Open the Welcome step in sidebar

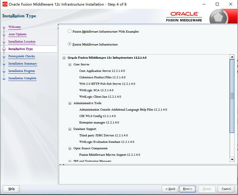click(15, 27)
